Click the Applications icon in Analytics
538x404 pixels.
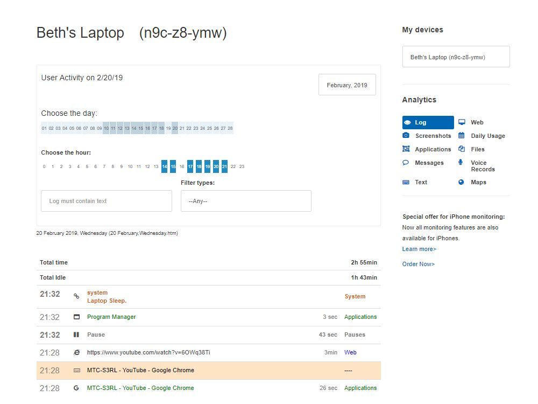pos(406,149)
